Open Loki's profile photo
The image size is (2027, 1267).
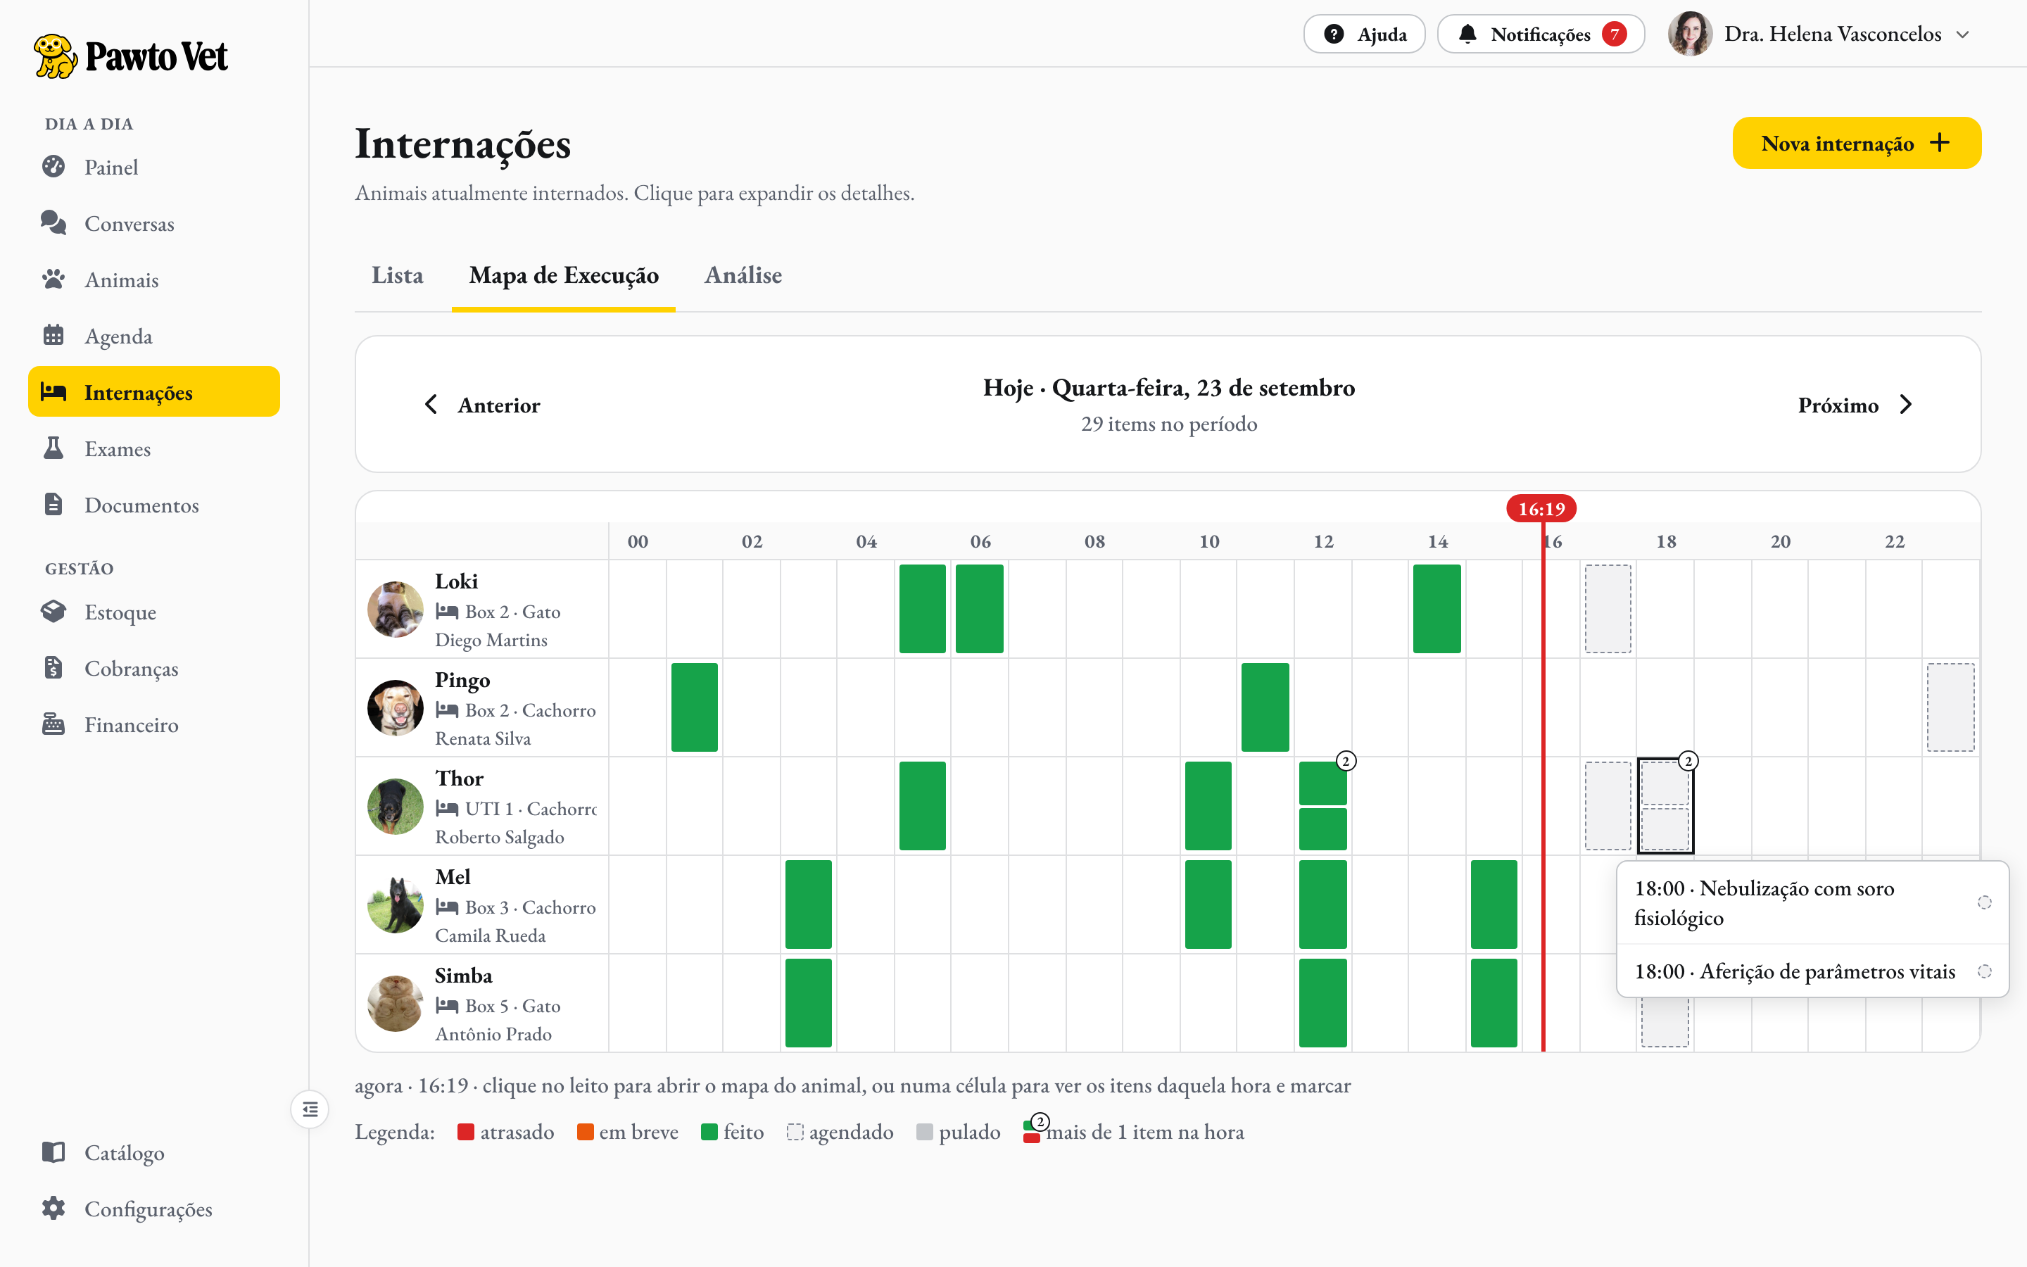[x=396, y=609]
